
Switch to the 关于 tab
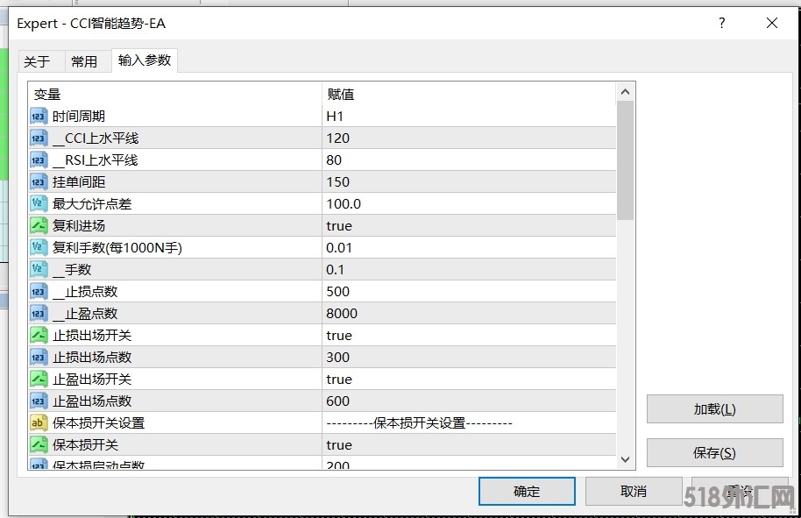[x=37, y=61]
